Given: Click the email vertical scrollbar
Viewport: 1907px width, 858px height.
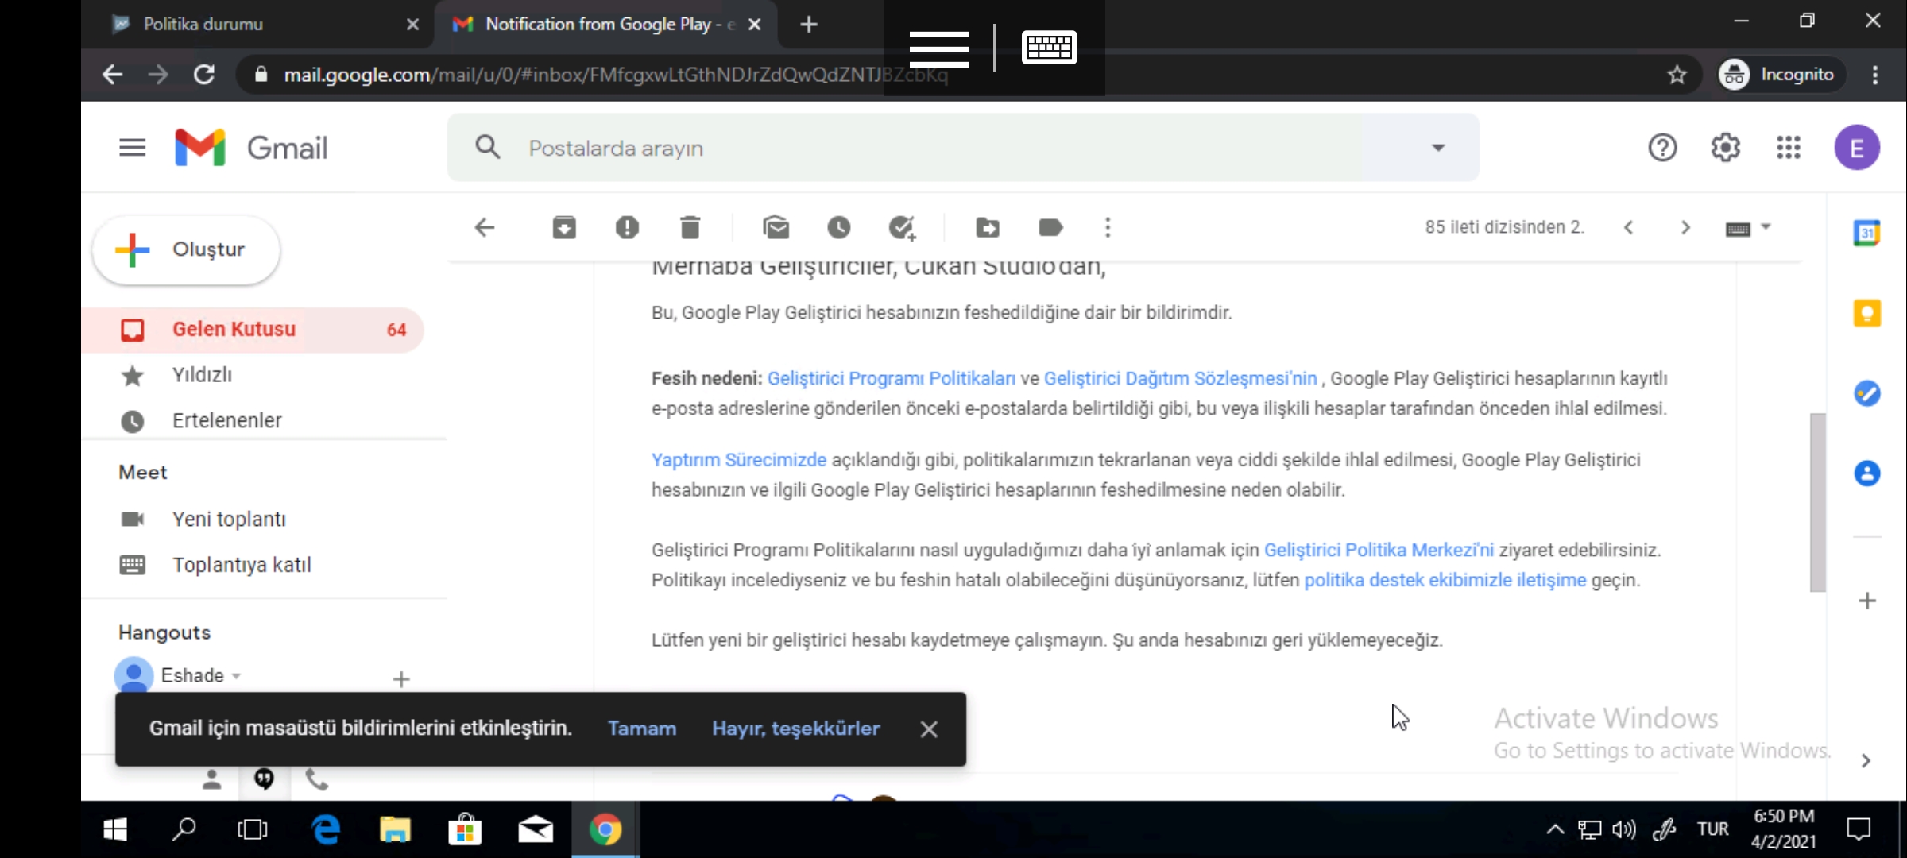Looking at the screenshot, I should (x=1817, y=502).
